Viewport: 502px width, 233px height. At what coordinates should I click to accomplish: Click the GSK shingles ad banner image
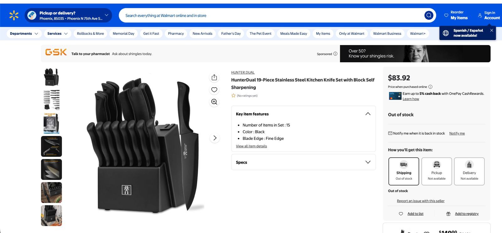[x=415, y=54]
